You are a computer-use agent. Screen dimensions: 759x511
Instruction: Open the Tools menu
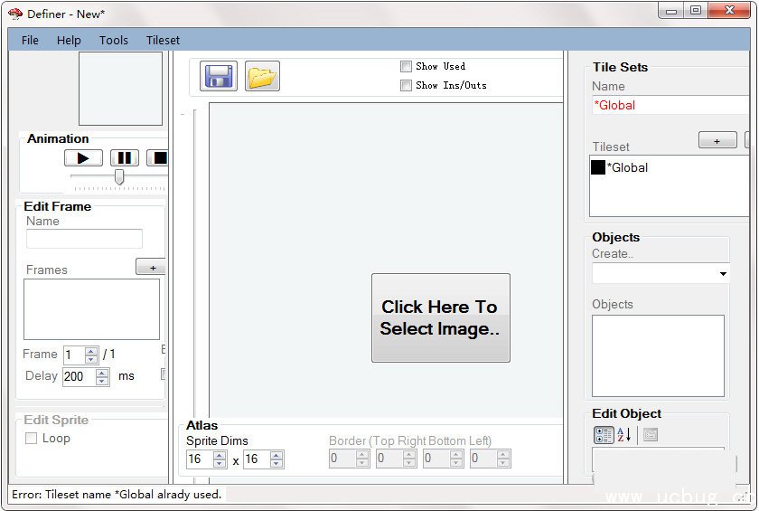click(114, 40)
